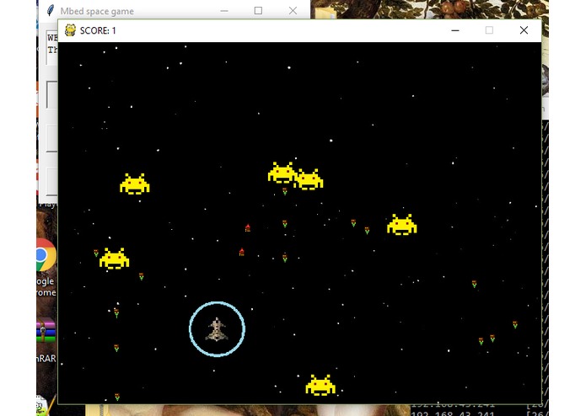Image resolution: width=586 pixels, height=416 pixels.
Task: Click the yellow invader nearest the left edge
Action: [114, 259]
